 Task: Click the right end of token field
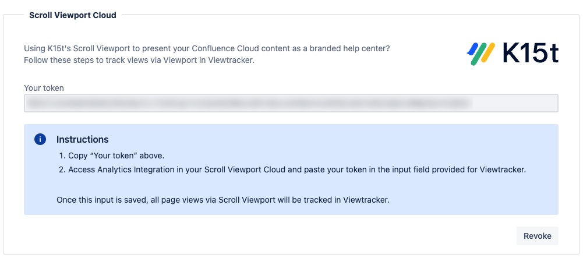545,103
